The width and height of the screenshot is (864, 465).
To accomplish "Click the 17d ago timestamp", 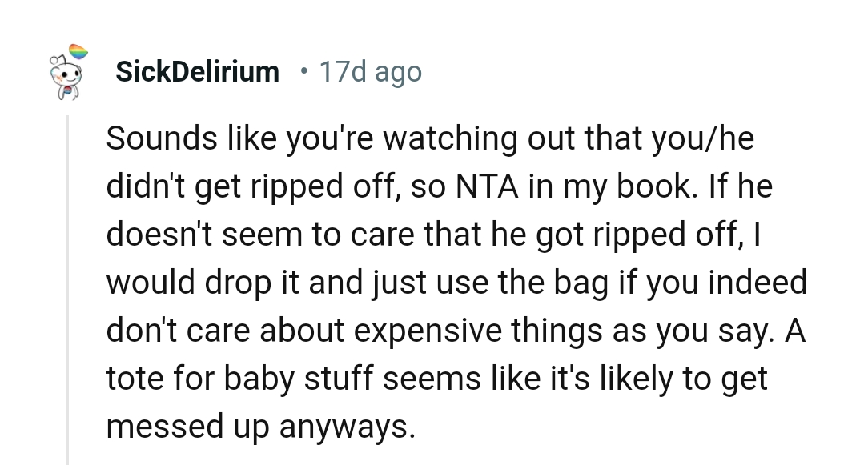I will [x=370, y=71].
